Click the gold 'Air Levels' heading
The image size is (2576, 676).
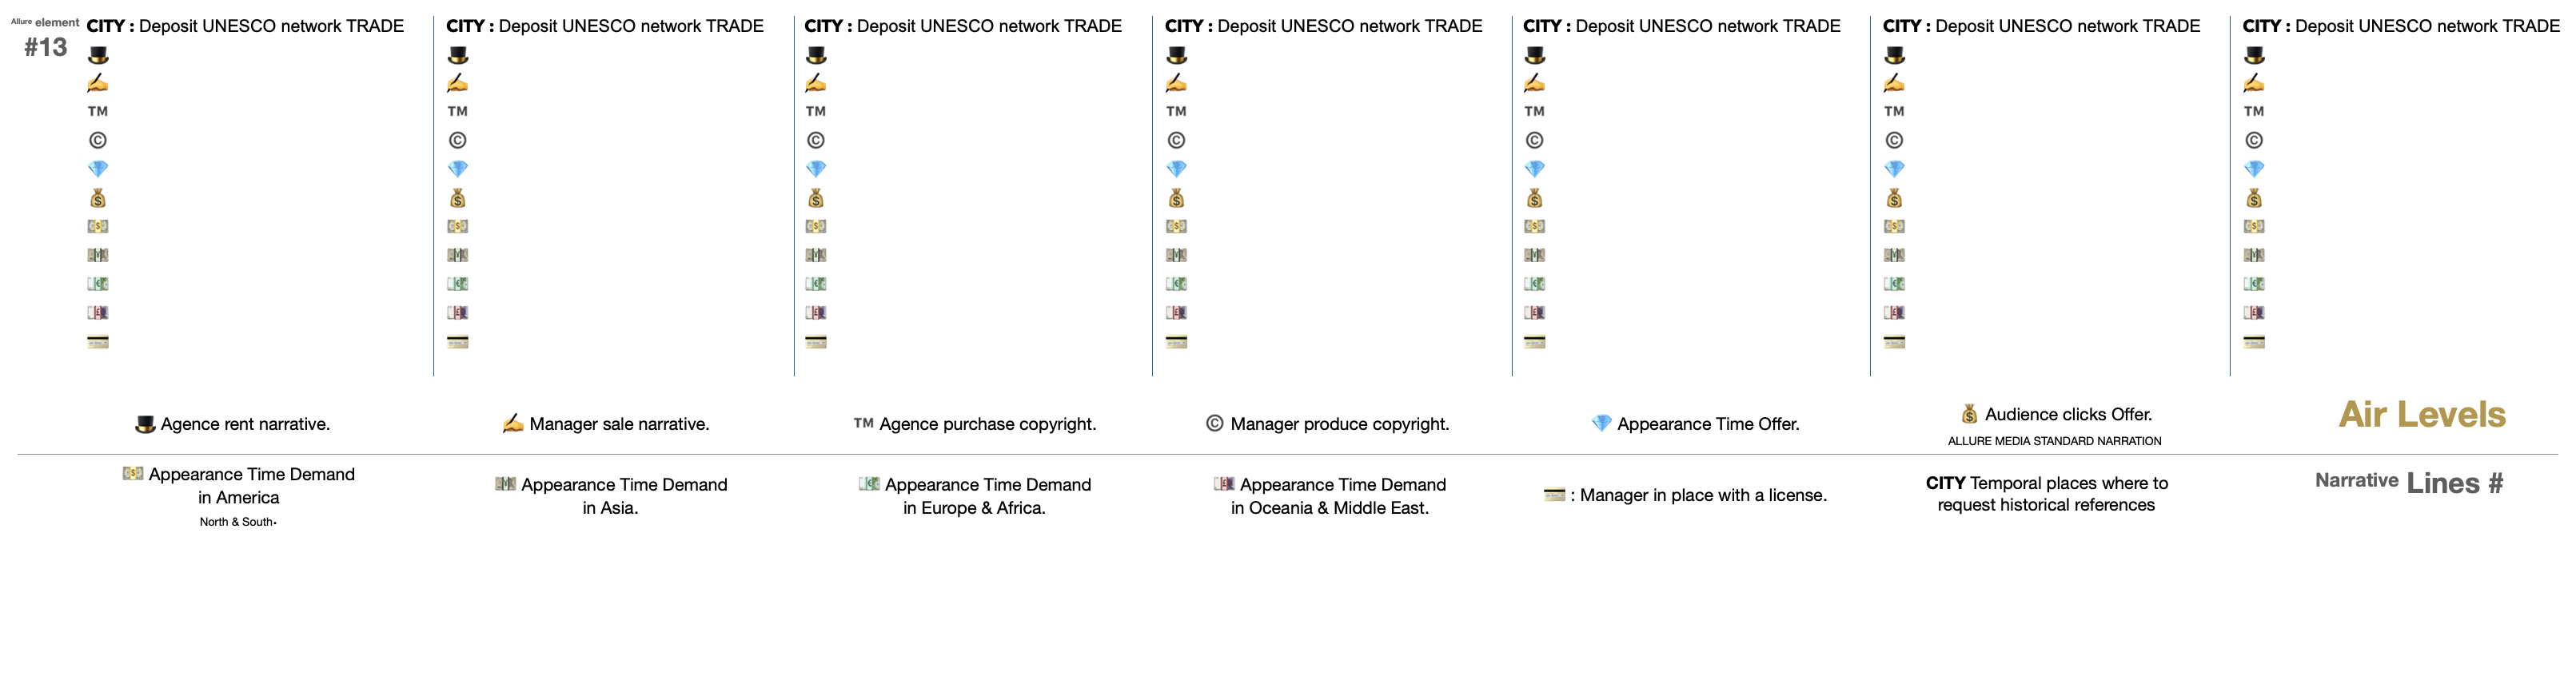[2422, 414]
